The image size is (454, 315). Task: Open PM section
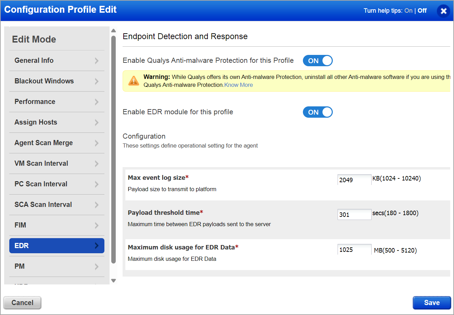click(57, 266)
